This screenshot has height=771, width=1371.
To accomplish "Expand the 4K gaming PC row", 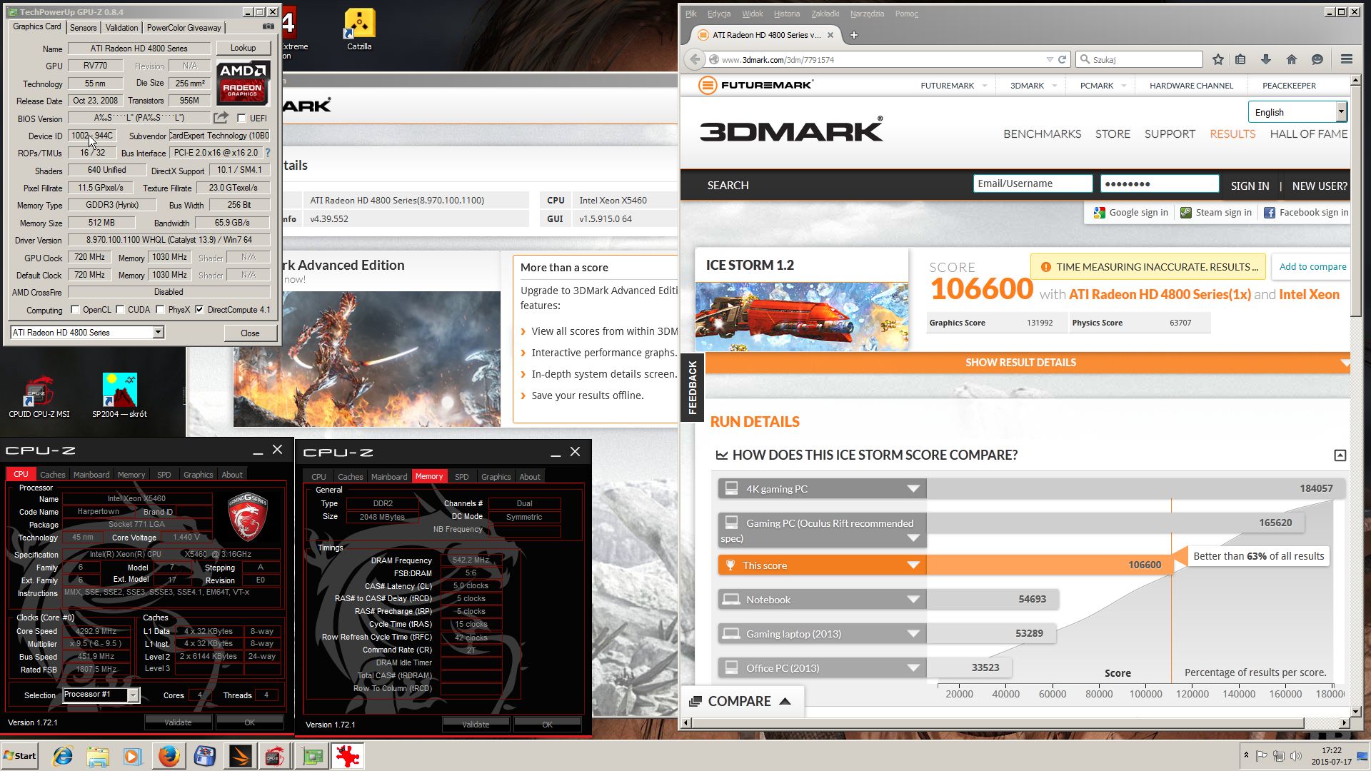I will click(x=913, y=489).
